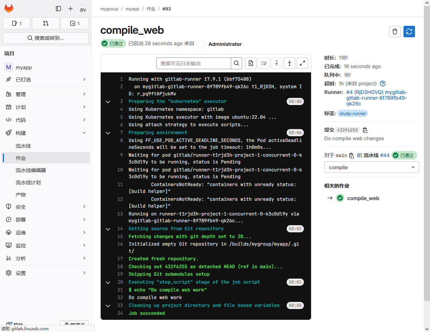Click the study-runner tag label
Viewport: 430px width, 332px height.
pos(353,113)
